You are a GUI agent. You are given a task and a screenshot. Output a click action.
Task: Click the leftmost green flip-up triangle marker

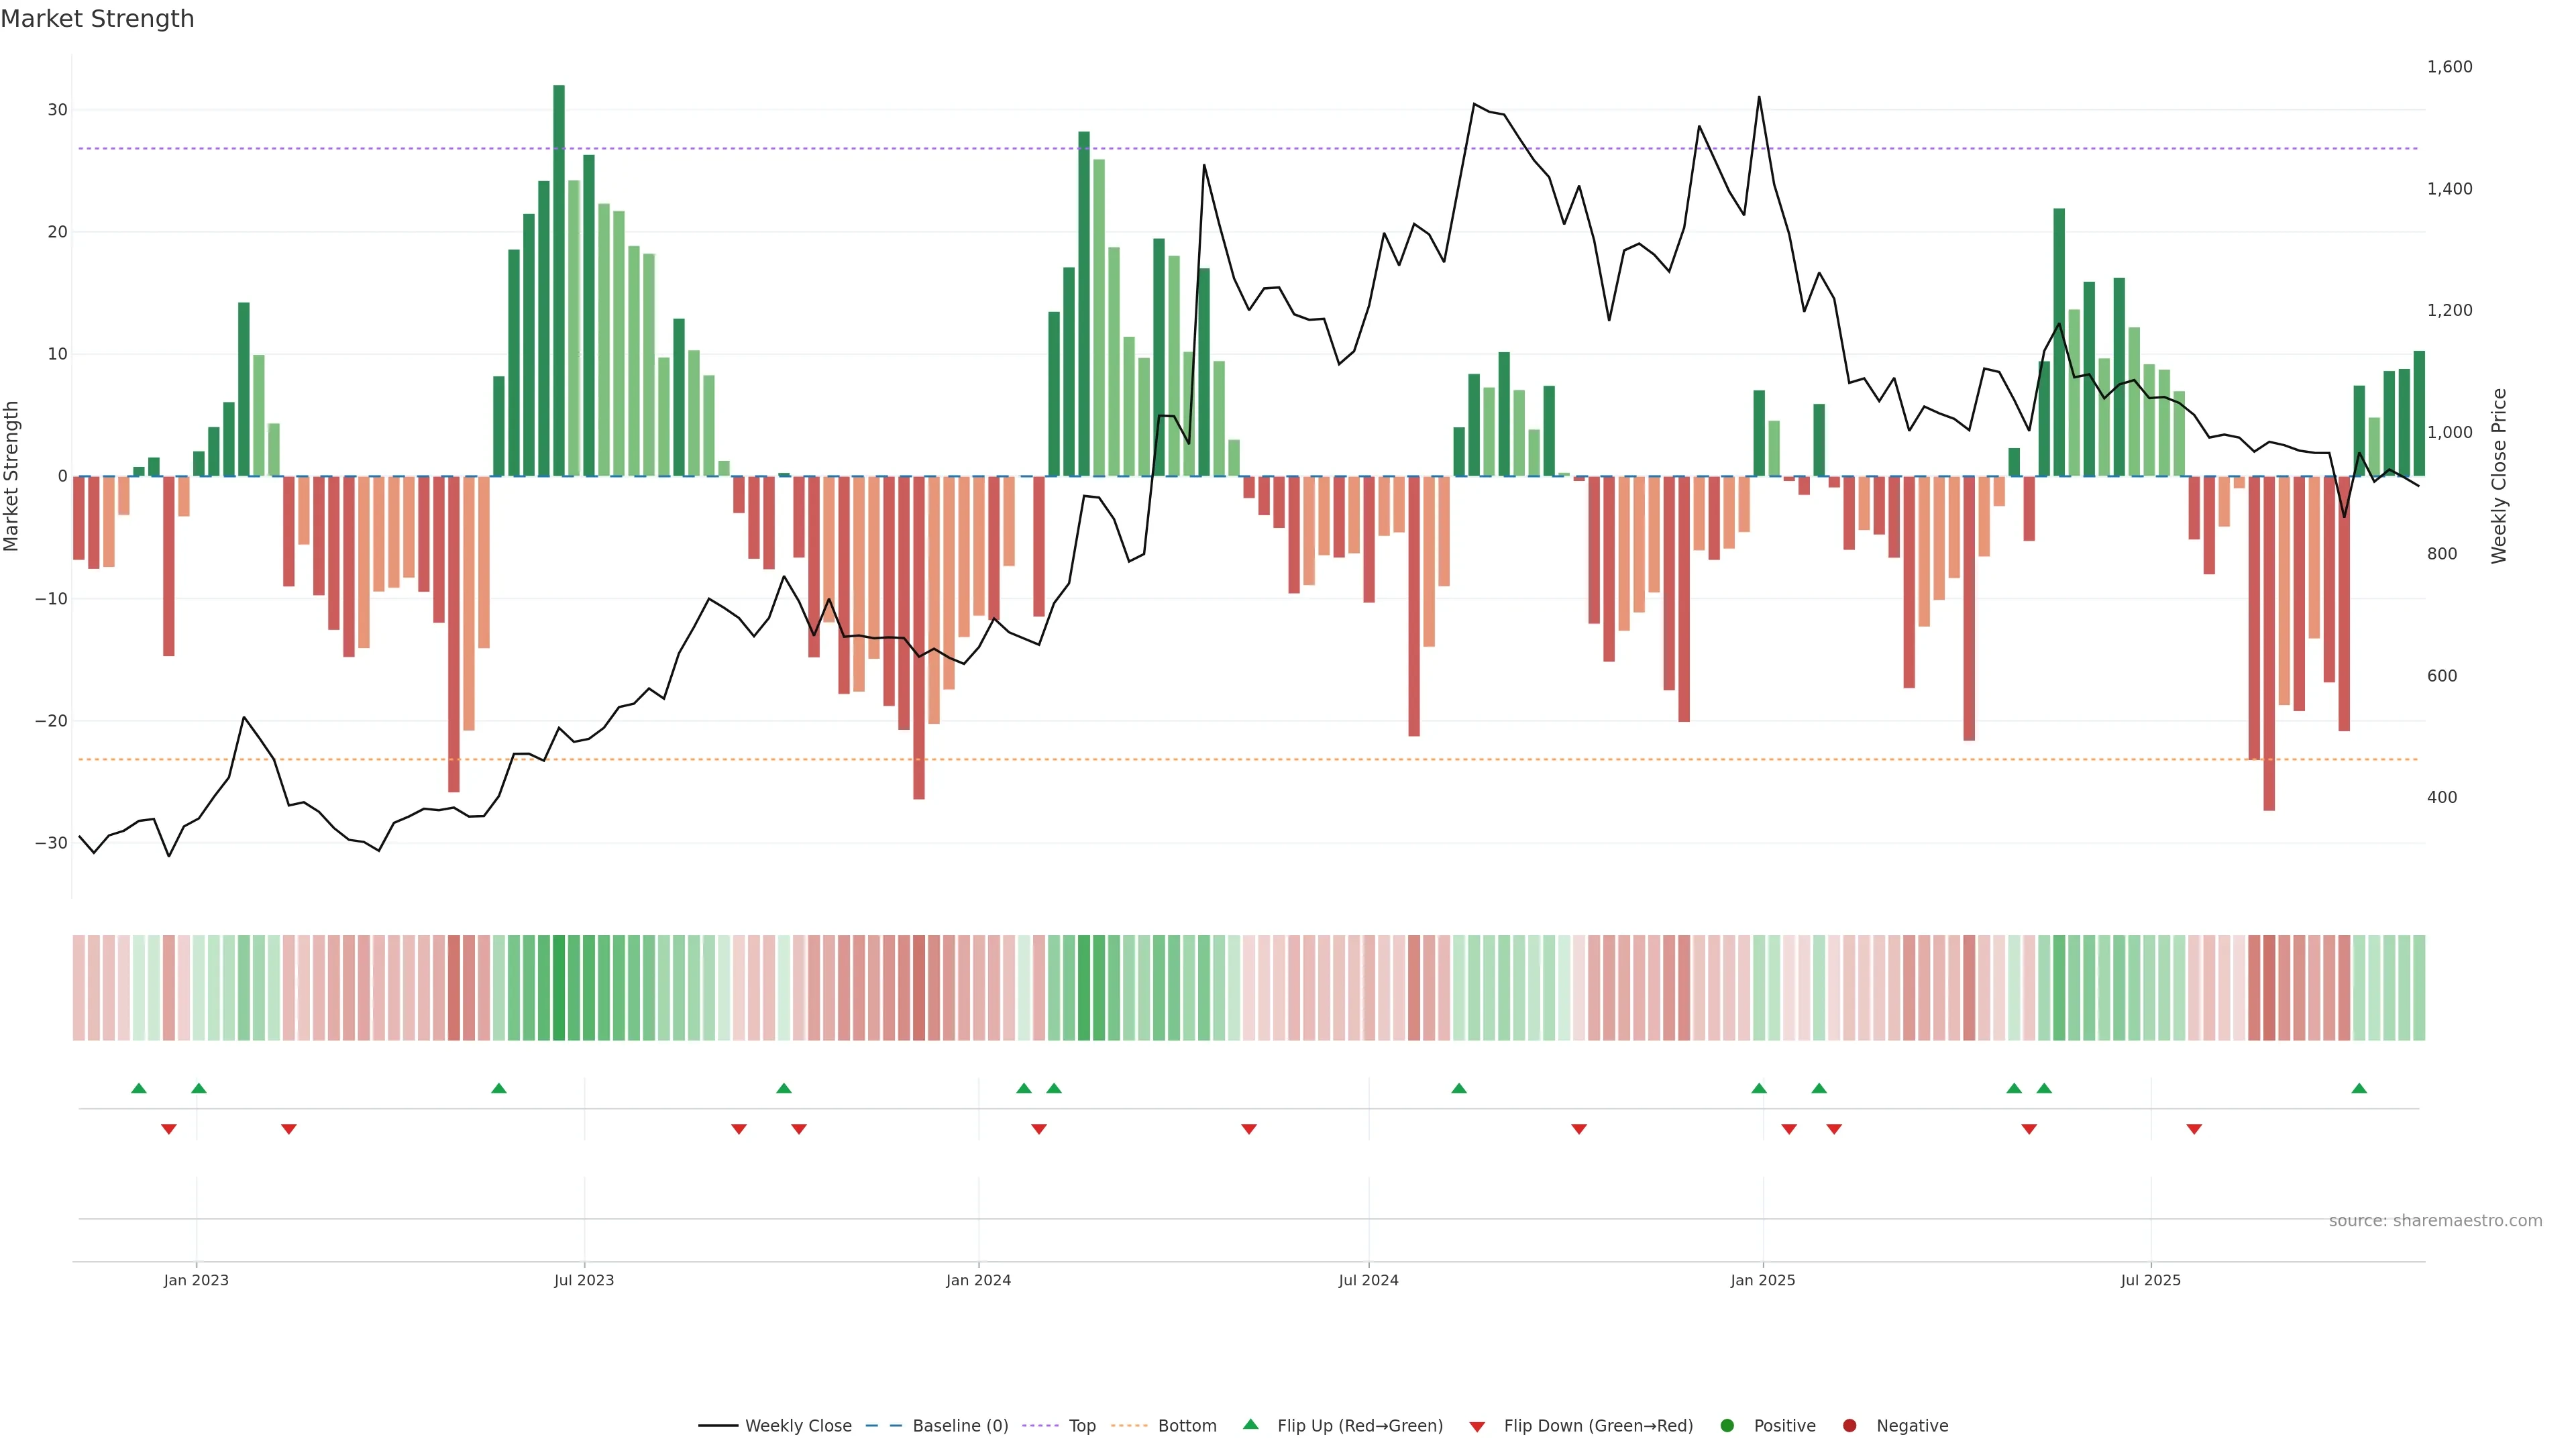(x=139, y=1088)
